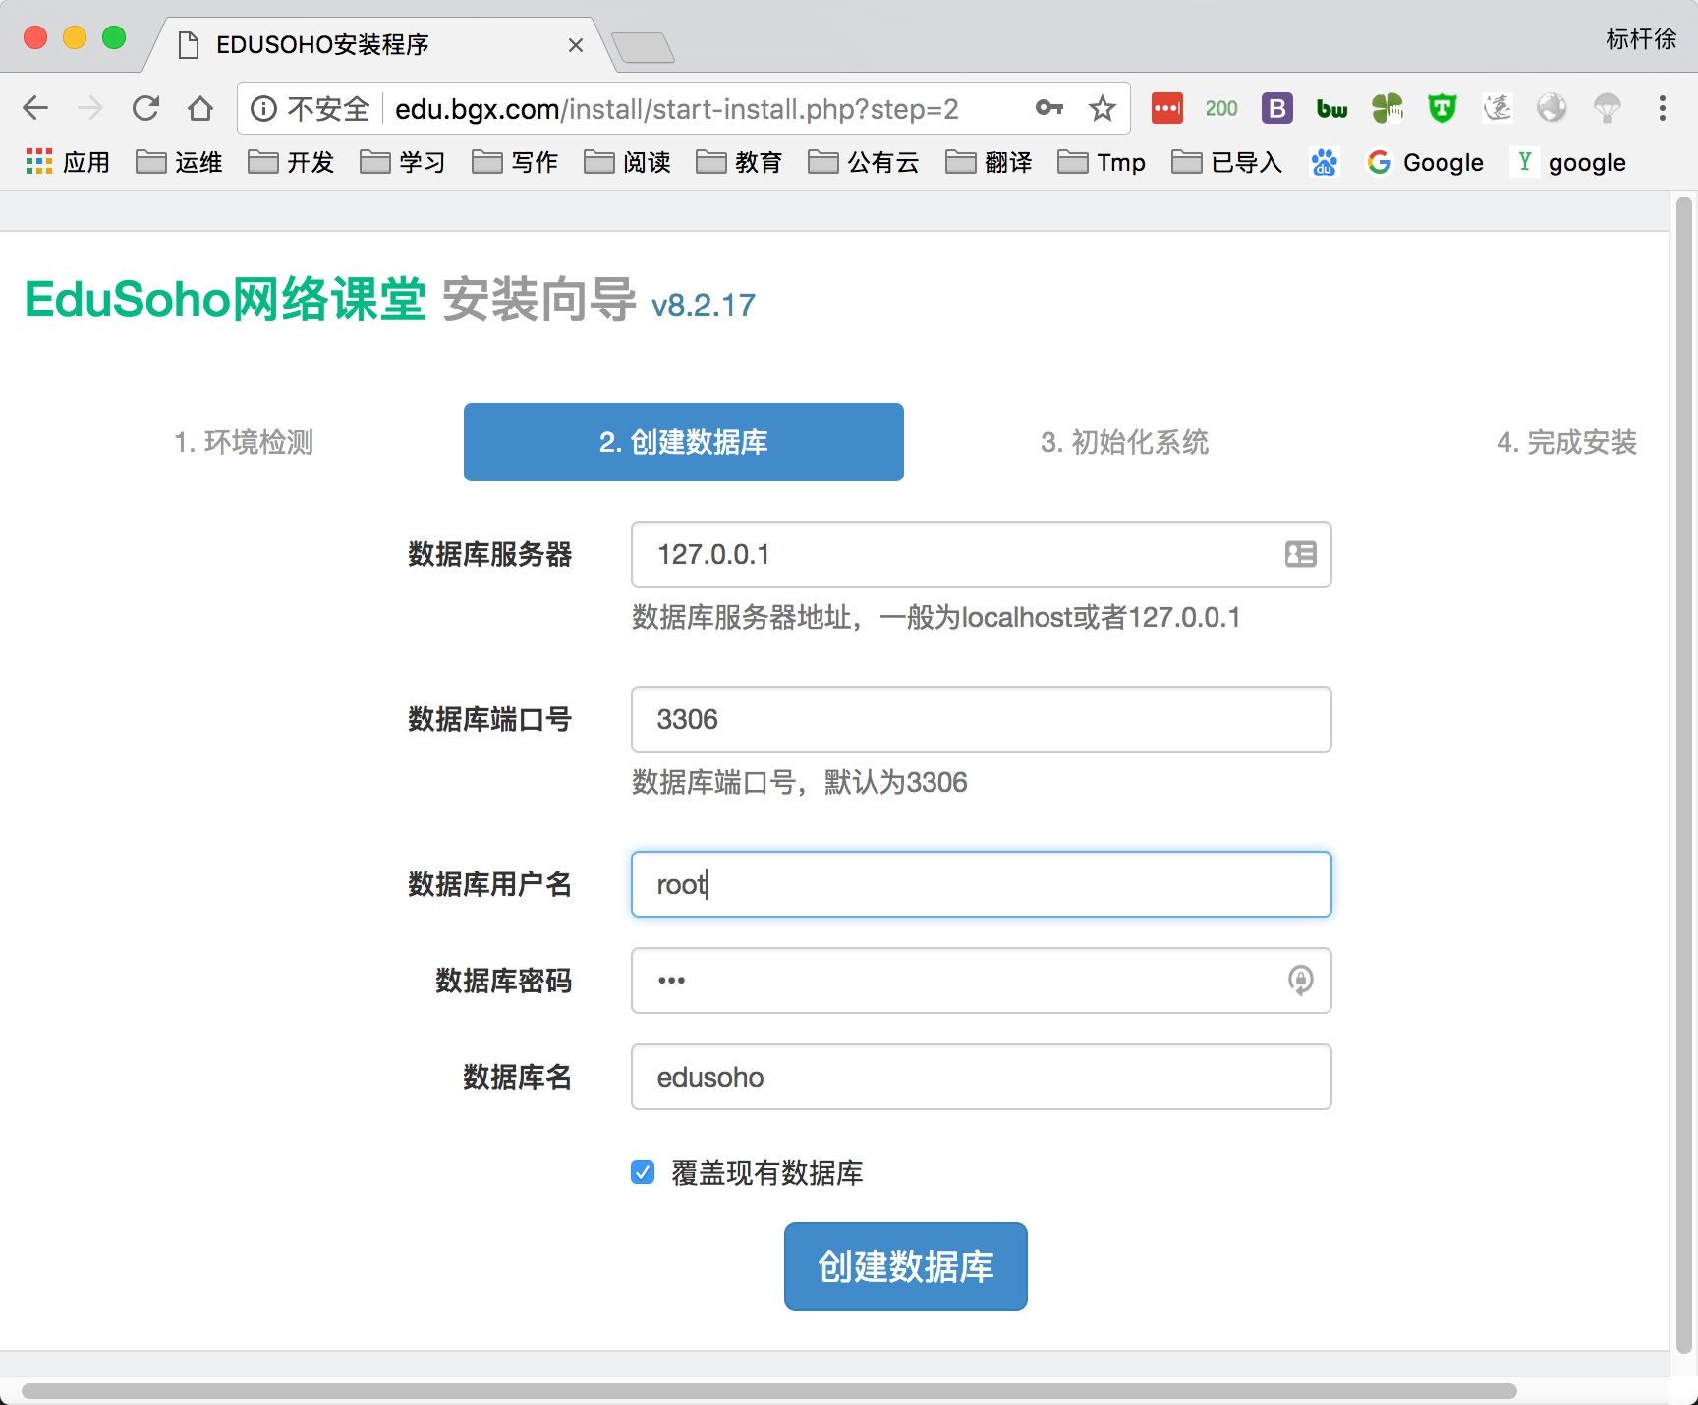Viewport: 1698px width, 1405px height.
Task: Click the red LastPass extension icon
Action: pyautogui.click(x=1167, y=108)
